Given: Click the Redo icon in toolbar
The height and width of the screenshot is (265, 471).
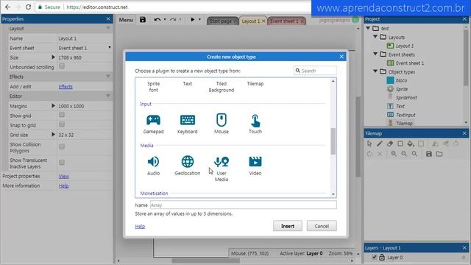Looking at the screenshot, I should coord(173,20).
